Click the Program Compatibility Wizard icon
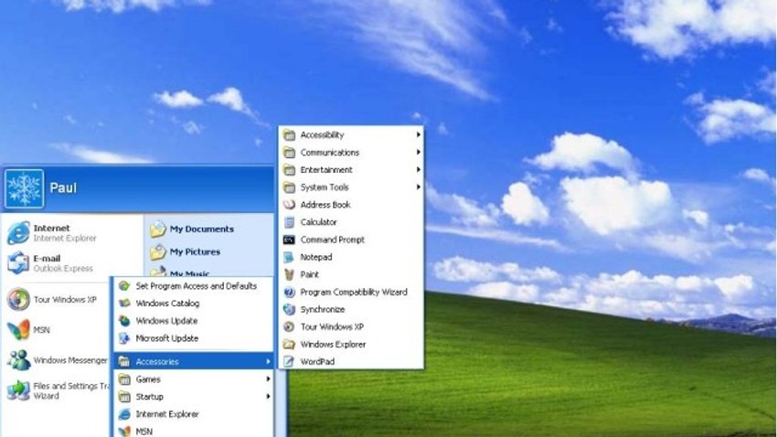This screenshot has width=777, height=437. point(289,293)
